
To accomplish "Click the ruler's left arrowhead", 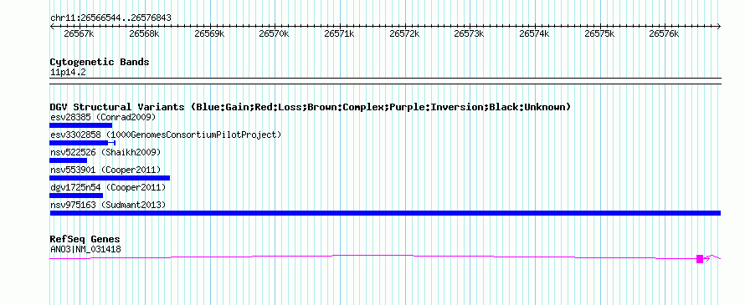I will pos(52,26).
